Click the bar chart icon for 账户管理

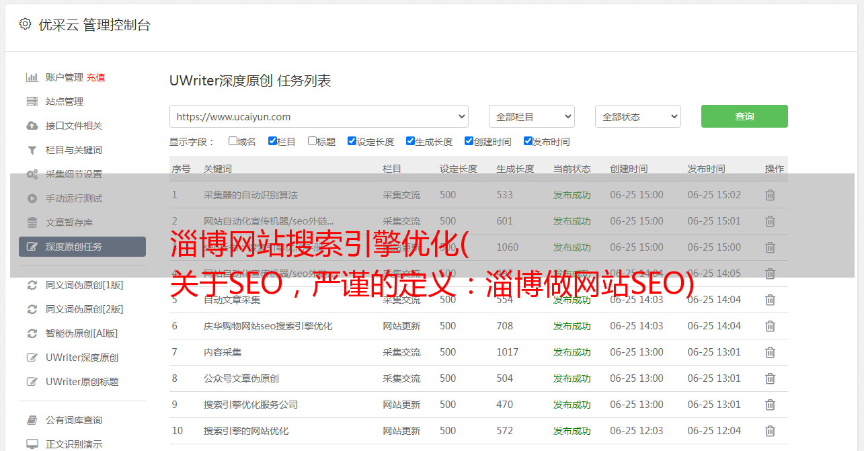point(32,77)
